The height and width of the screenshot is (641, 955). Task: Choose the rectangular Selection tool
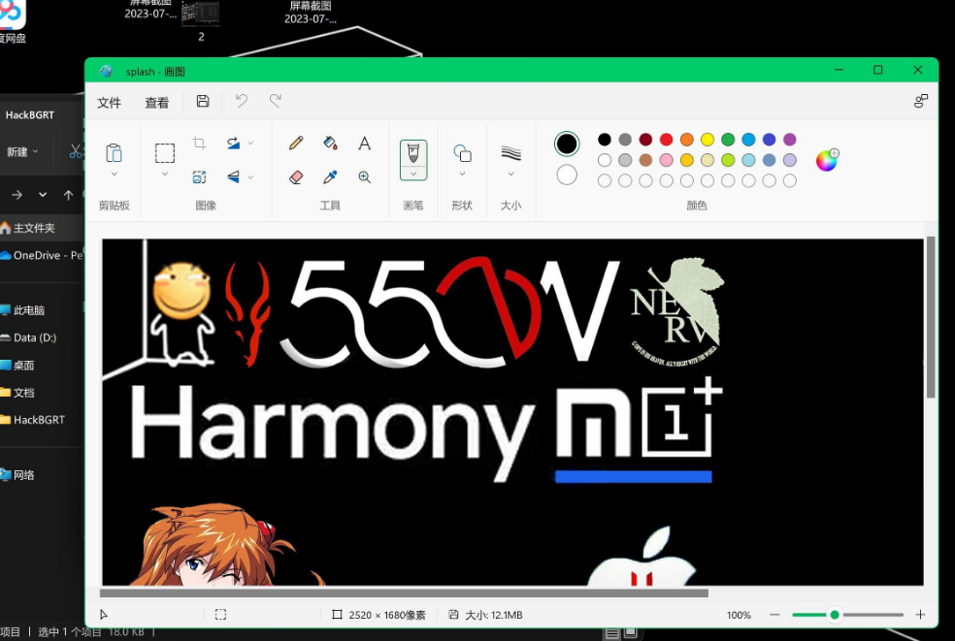pyautogui.click(x=164, y=153)
